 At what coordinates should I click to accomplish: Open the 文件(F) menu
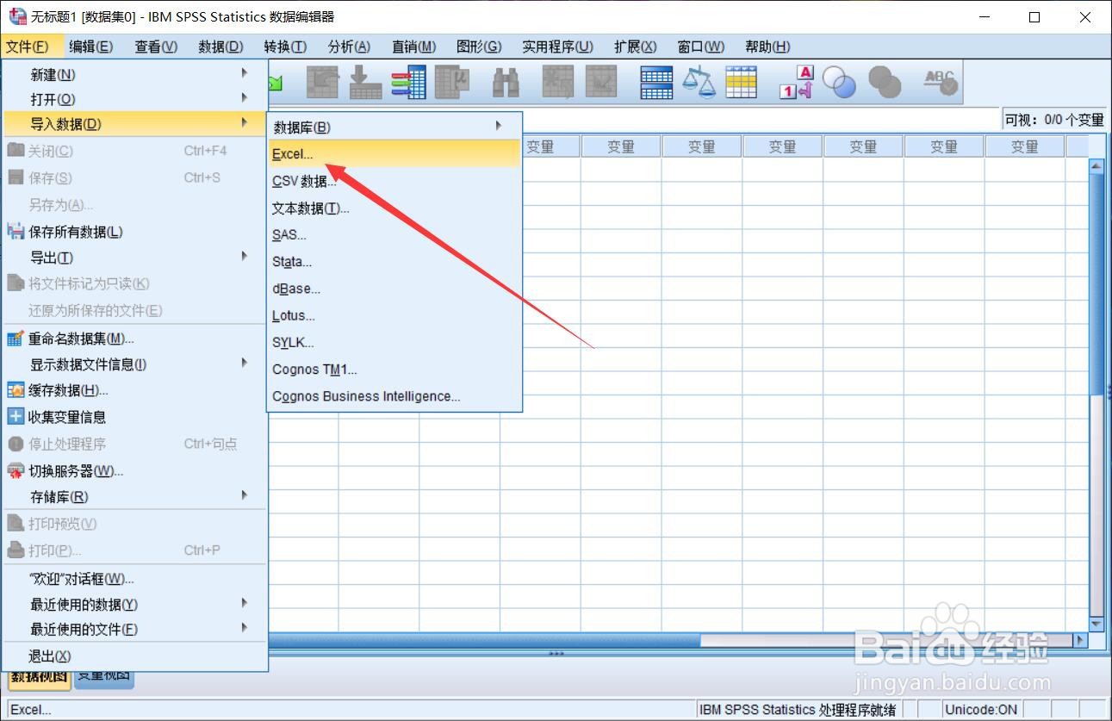tap(27, 47)
